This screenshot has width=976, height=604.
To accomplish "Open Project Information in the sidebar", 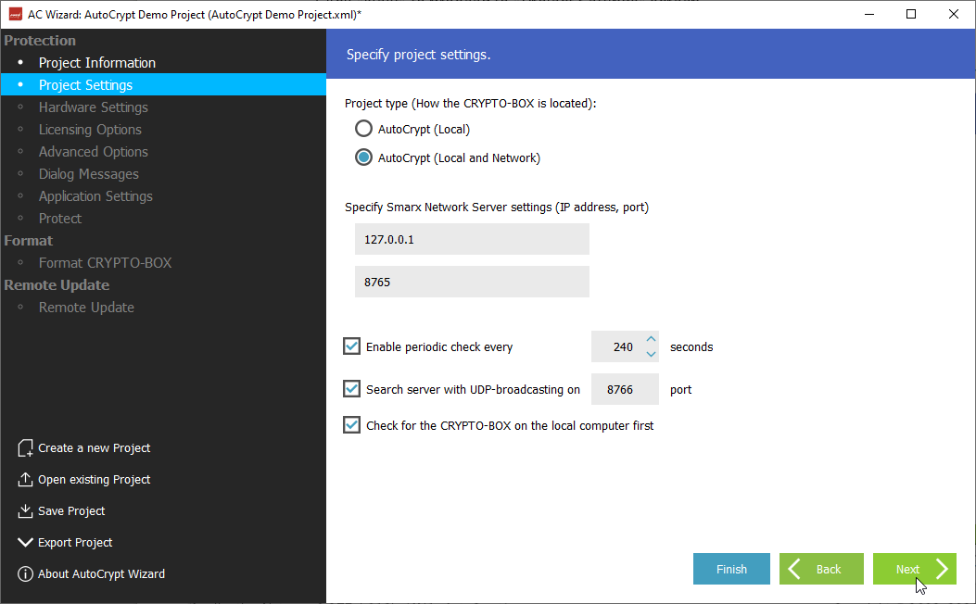I will pyautogui.click(x=96, y=63).
